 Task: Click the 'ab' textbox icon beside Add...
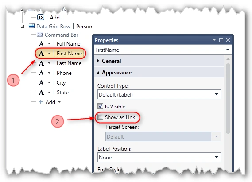point(41,17)
